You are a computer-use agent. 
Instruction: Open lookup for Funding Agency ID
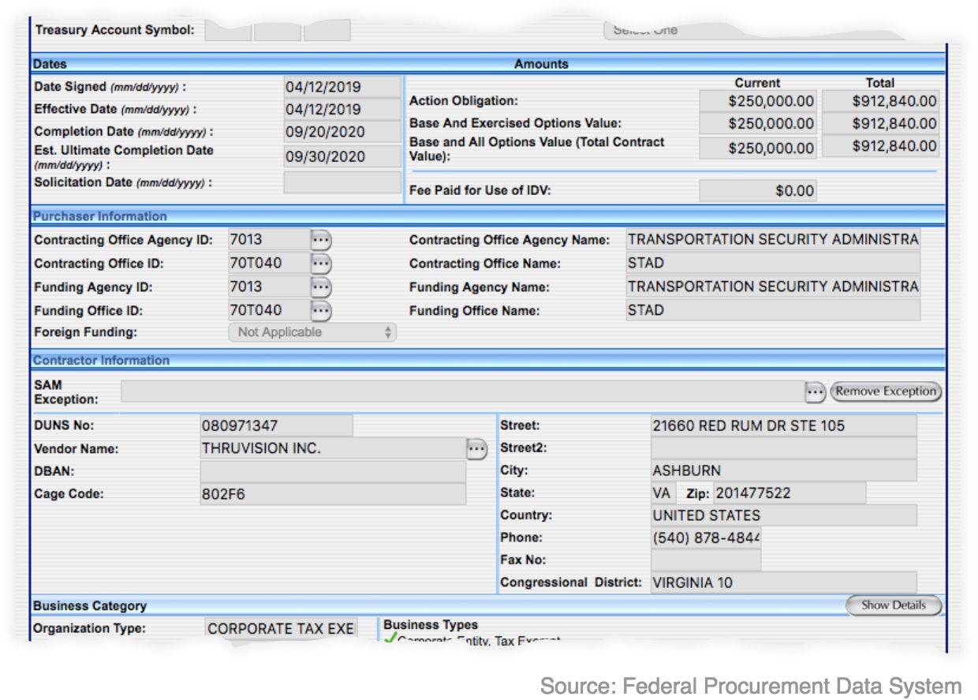(x=320, y=287)
